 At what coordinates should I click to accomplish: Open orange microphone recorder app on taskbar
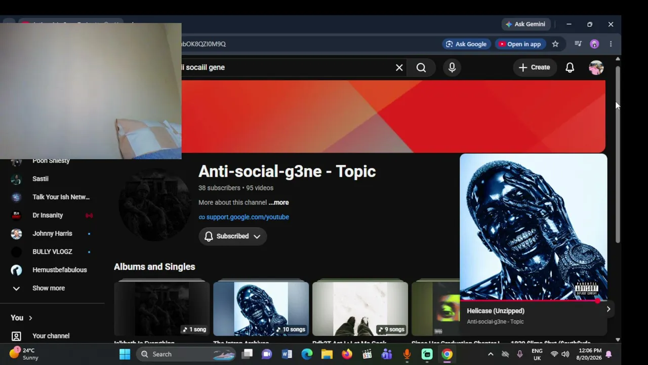407,354
